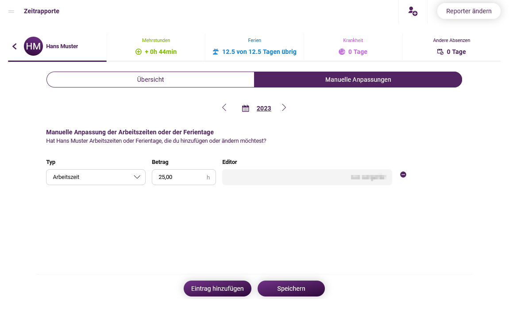
Task: Click the 12.5 von 12.5 Tagen übrig text
Action: [x=259, y=52]
